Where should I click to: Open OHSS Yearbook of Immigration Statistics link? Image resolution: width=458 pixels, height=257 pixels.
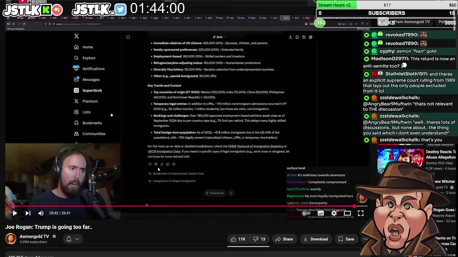tap(255, 146)
